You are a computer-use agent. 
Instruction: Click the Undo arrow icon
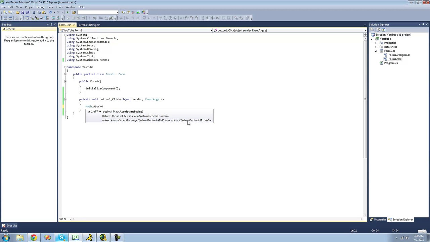coord(50,12)
